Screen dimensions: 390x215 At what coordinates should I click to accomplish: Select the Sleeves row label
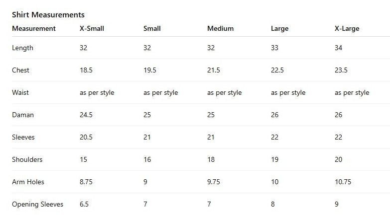tap(23, 137)
